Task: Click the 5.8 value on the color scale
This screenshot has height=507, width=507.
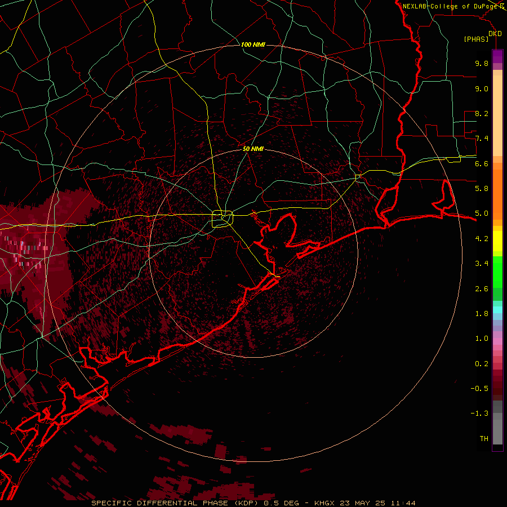Action: pos(482,189)
